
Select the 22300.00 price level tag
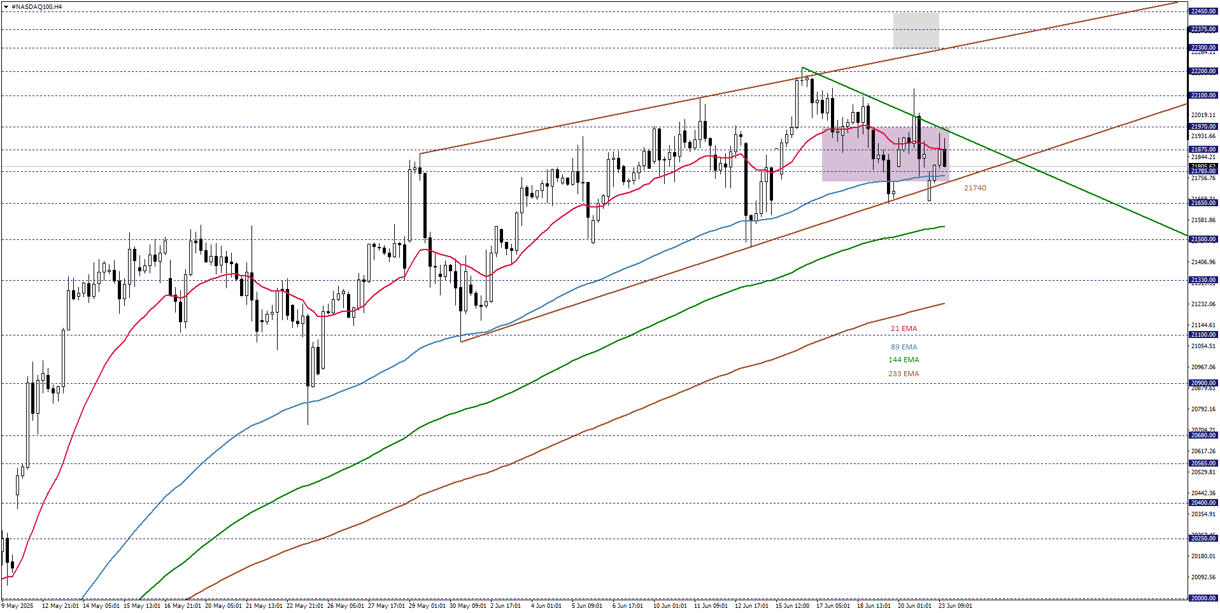coord(1203,48)
